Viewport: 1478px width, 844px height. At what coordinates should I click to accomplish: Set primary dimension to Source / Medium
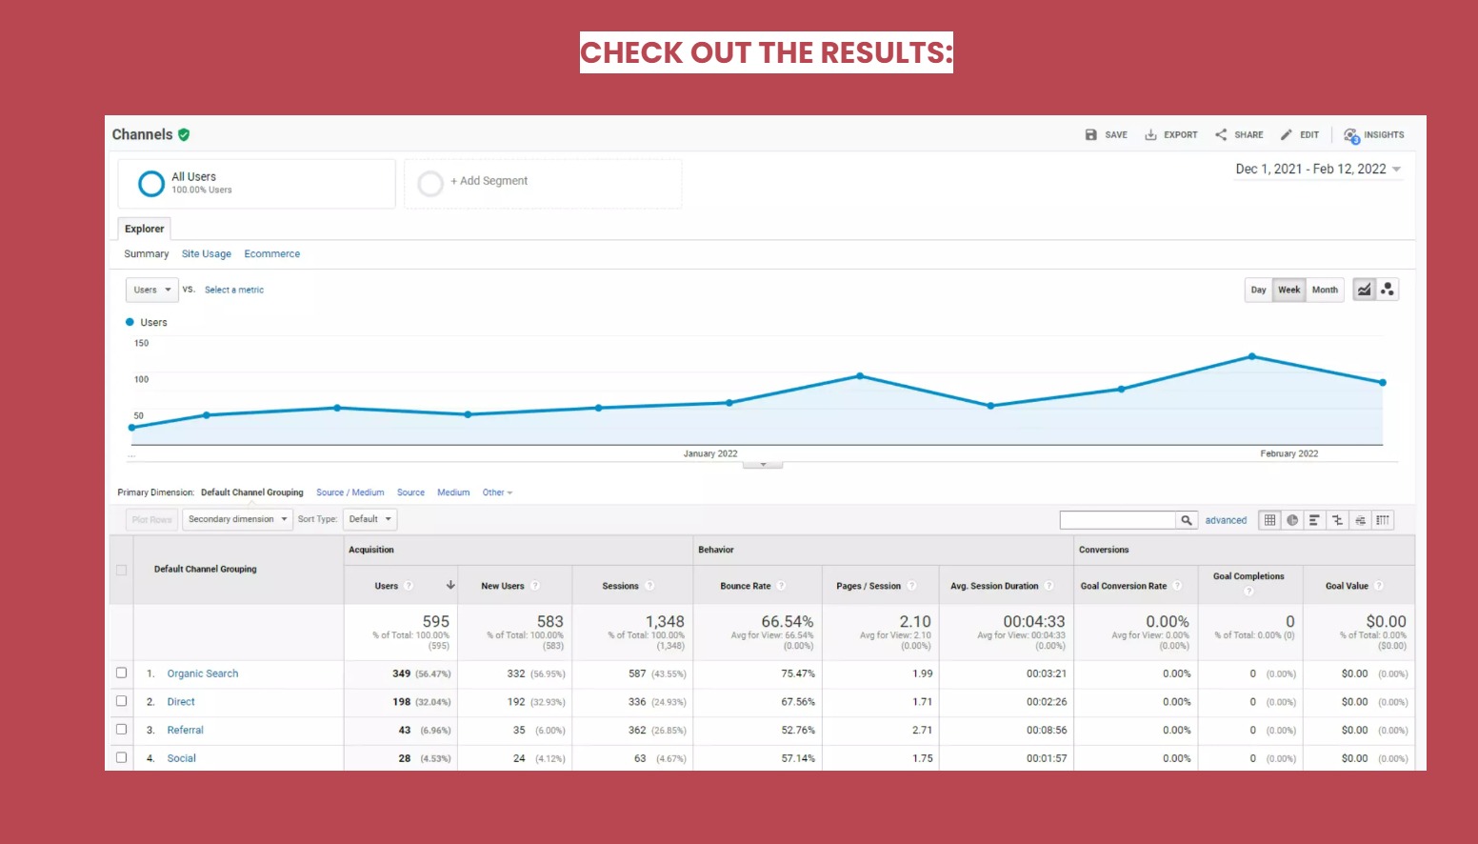point(350,493)
